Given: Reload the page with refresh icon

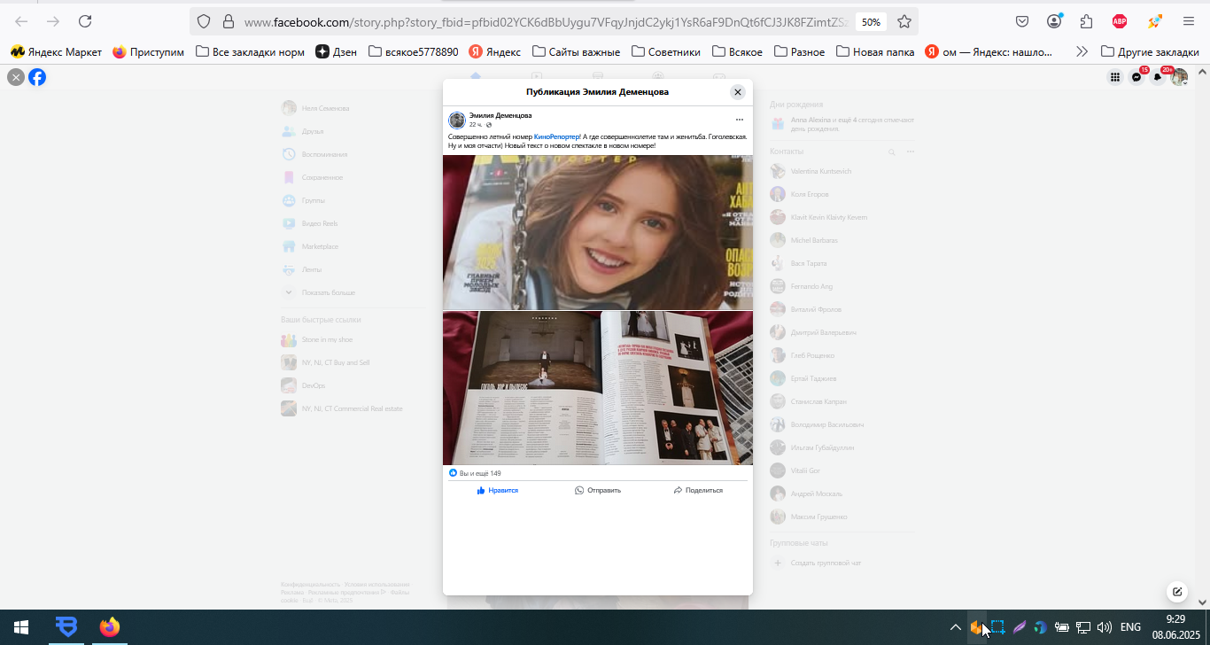Looking at the screenshot, I should coord(85,21).
